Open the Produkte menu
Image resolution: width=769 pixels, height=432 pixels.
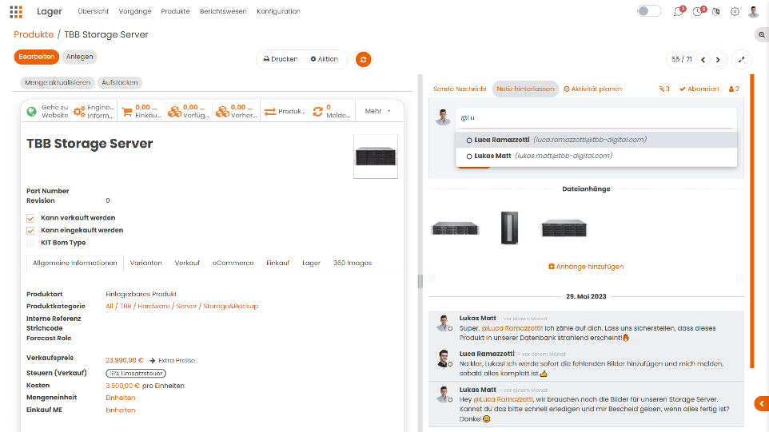175,11
